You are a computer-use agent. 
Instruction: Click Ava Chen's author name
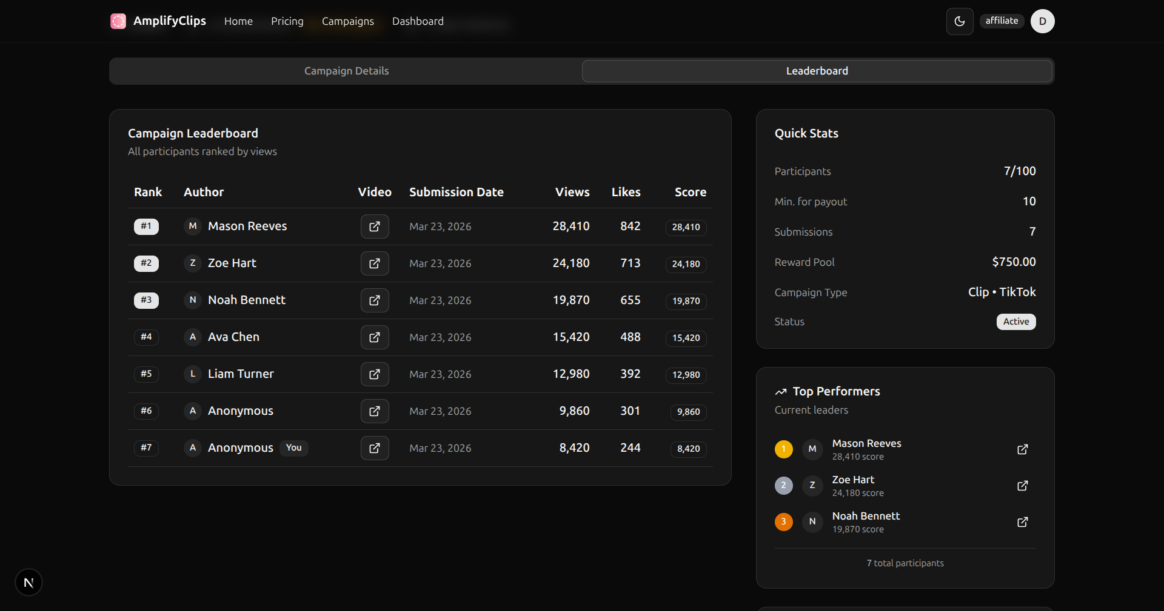tap(233, 337)
